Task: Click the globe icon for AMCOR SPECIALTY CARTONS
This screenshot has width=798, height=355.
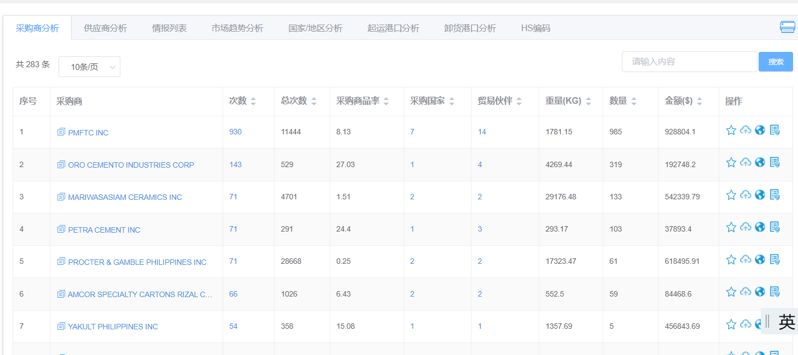Action: (x=760, y=292)
